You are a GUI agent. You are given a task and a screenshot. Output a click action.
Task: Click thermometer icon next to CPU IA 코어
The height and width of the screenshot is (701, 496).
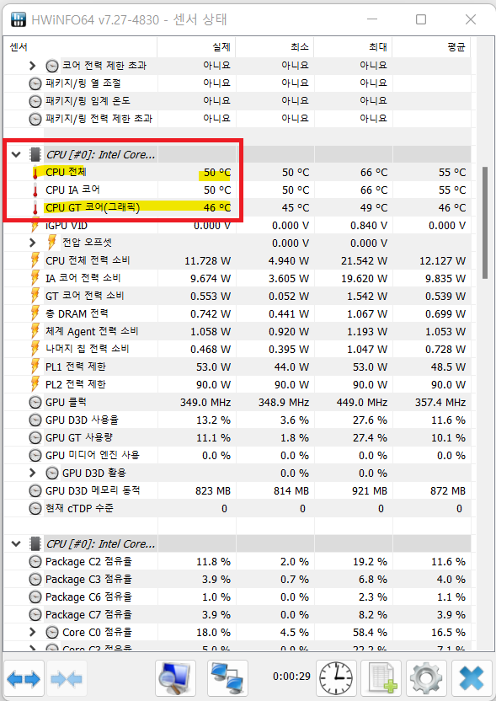35,190
